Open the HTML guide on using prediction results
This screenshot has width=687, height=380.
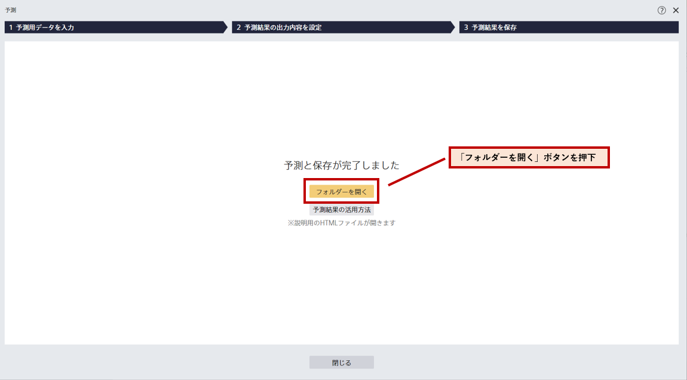pos(342,209)
